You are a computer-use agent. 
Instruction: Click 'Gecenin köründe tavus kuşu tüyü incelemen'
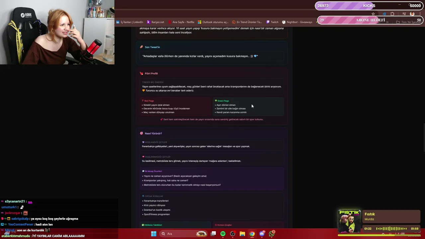166,109
